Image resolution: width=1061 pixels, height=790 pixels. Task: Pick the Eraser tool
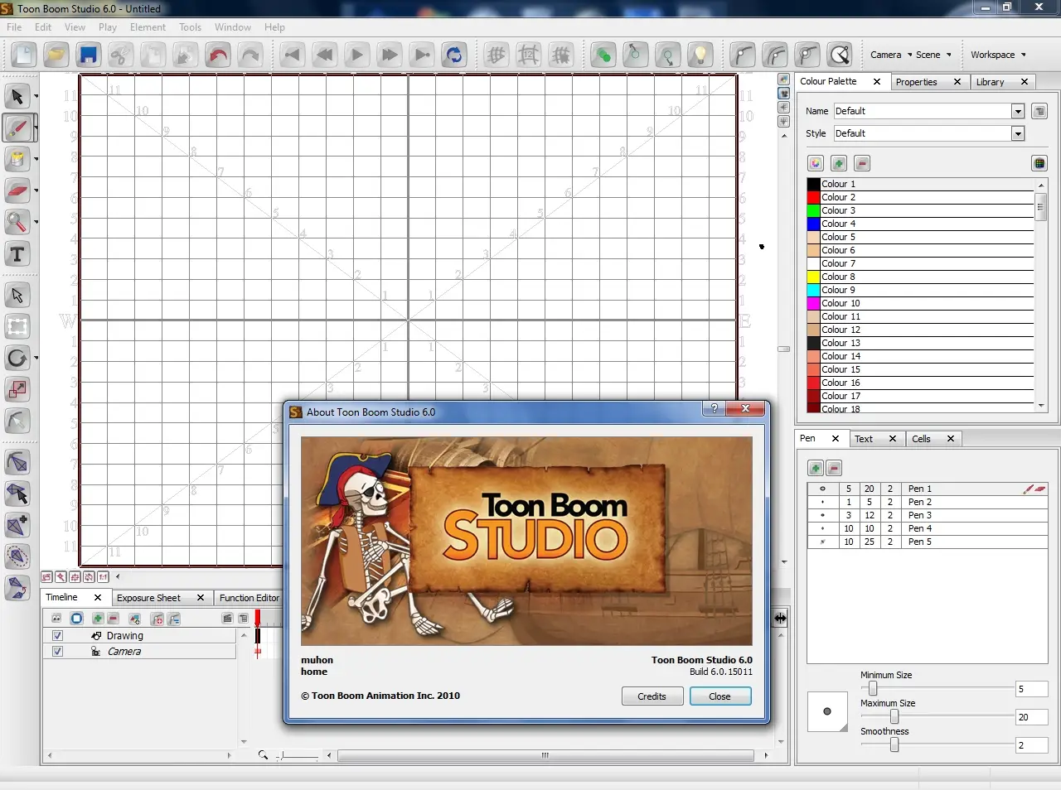point(17,190)
